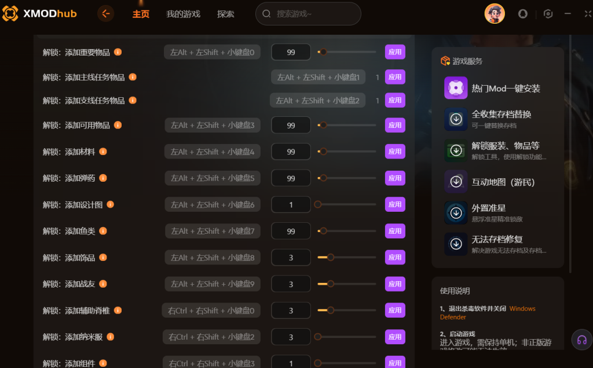Click the 搜索游戏 search field
The width and height of the screenshot is (593, 368).
coord(308,14)
